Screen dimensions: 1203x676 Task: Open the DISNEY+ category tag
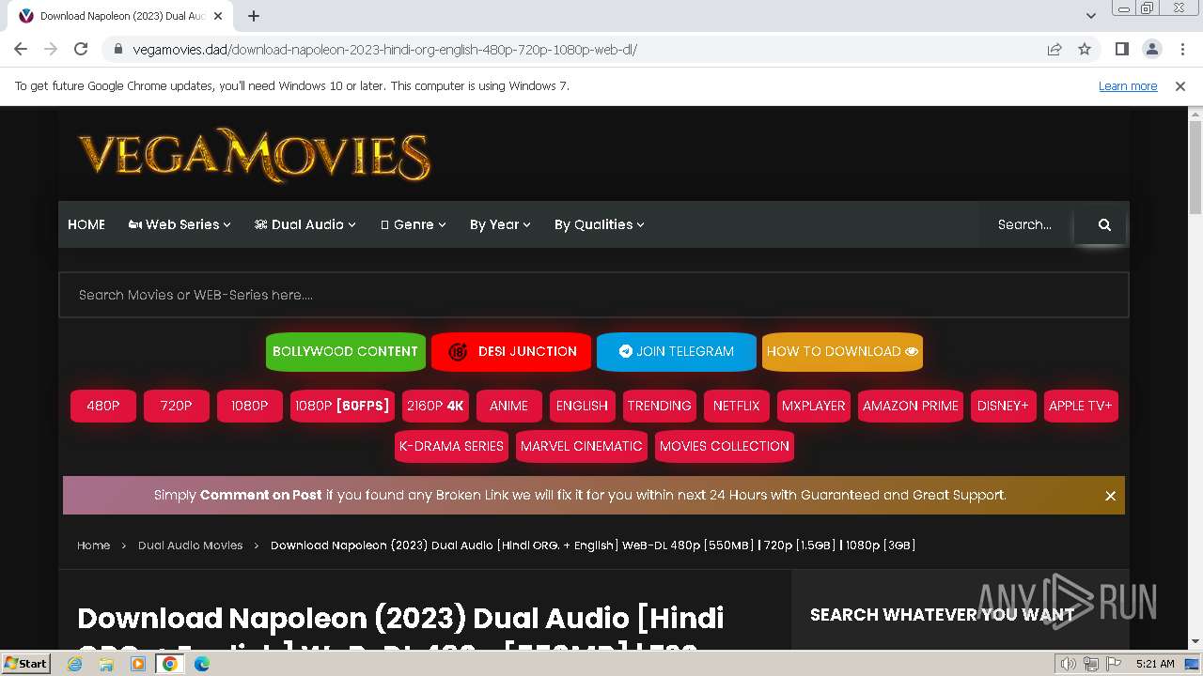[x=1004, y=406]
